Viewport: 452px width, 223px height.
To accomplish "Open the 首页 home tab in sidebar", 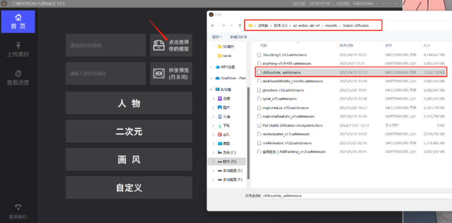I will click(x=18, y=22).
